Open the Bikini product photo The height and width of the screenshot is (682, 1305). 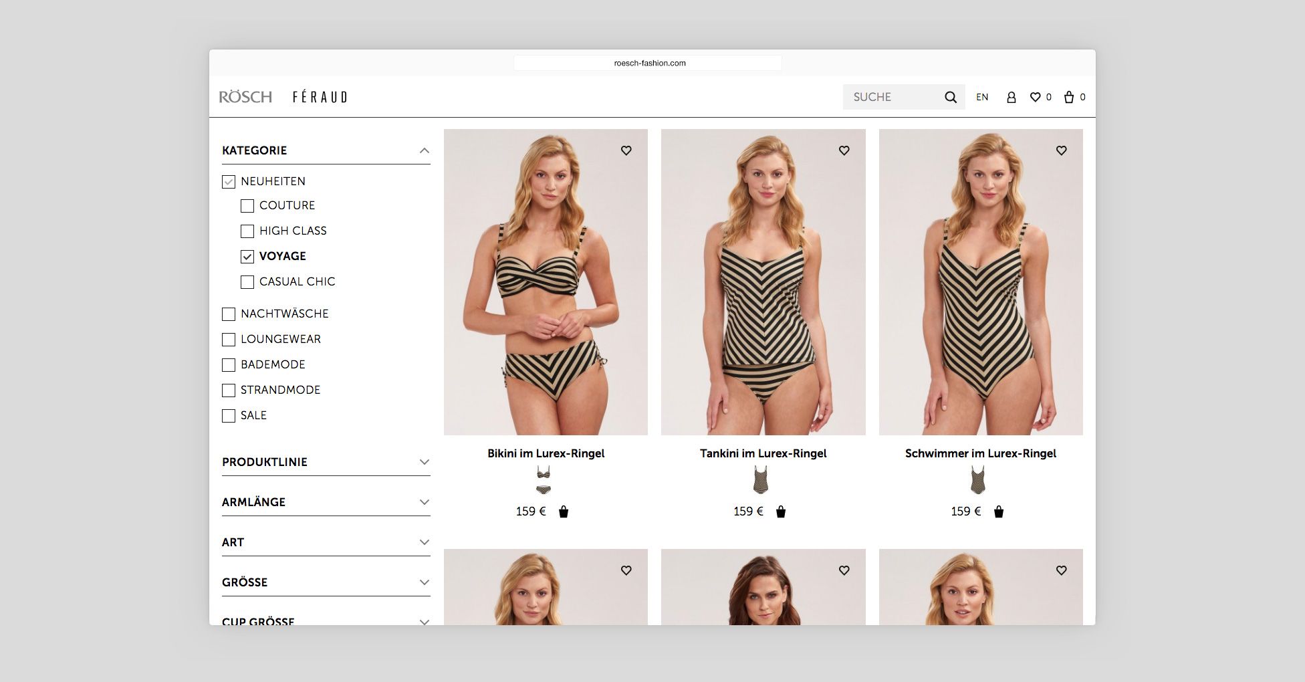[546, 282]
